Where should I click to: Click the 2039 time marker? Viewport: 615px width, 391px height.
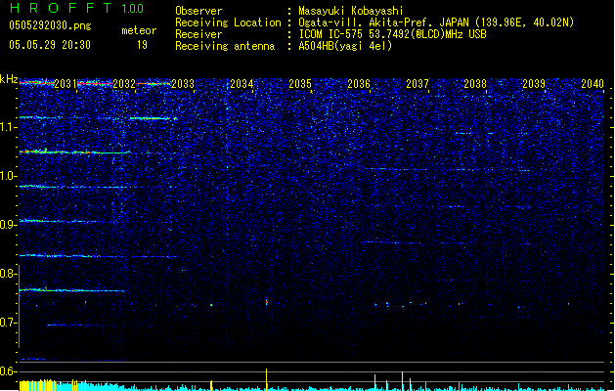[x=534, y=84]
